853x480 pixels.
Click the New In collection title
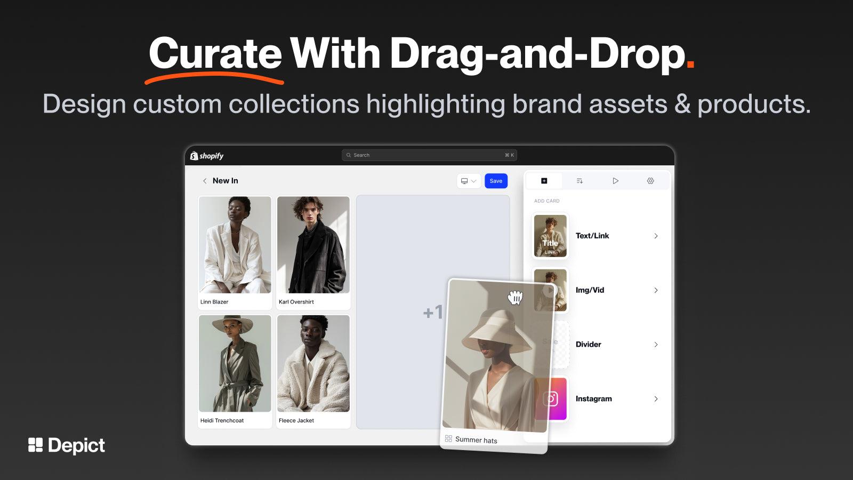(x=225, y=181)
